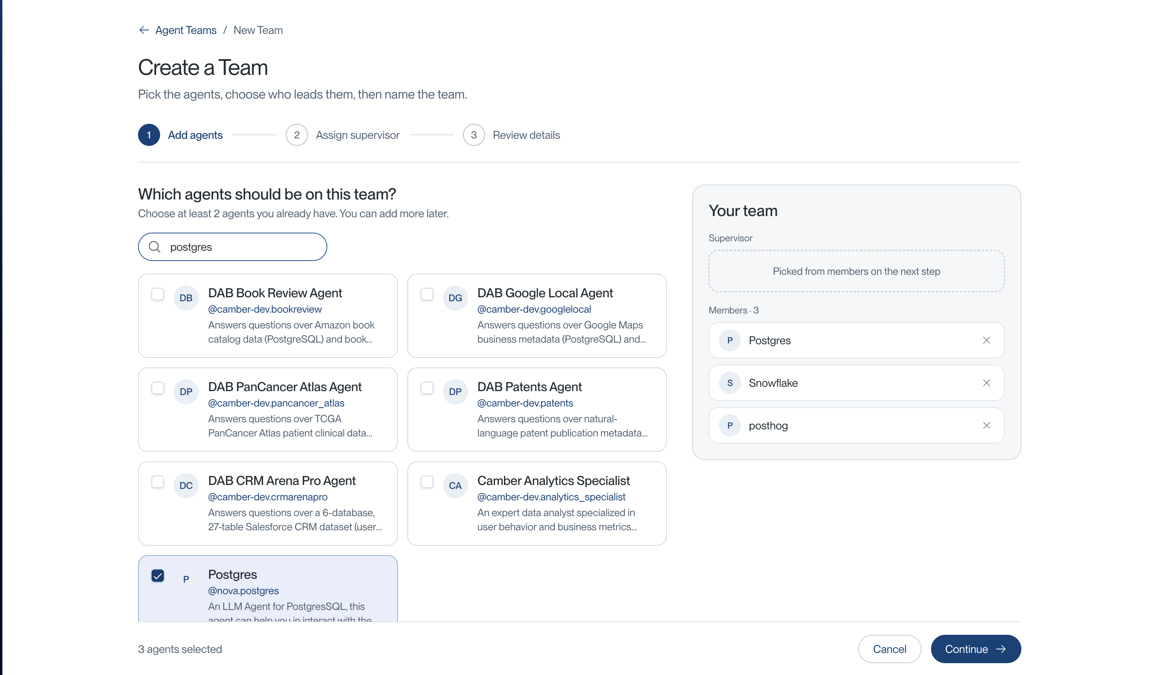Screen dimensions: 1157x675
Task: Click the DG avatar of Google Local Agent
Action: [x=455, y=298]
